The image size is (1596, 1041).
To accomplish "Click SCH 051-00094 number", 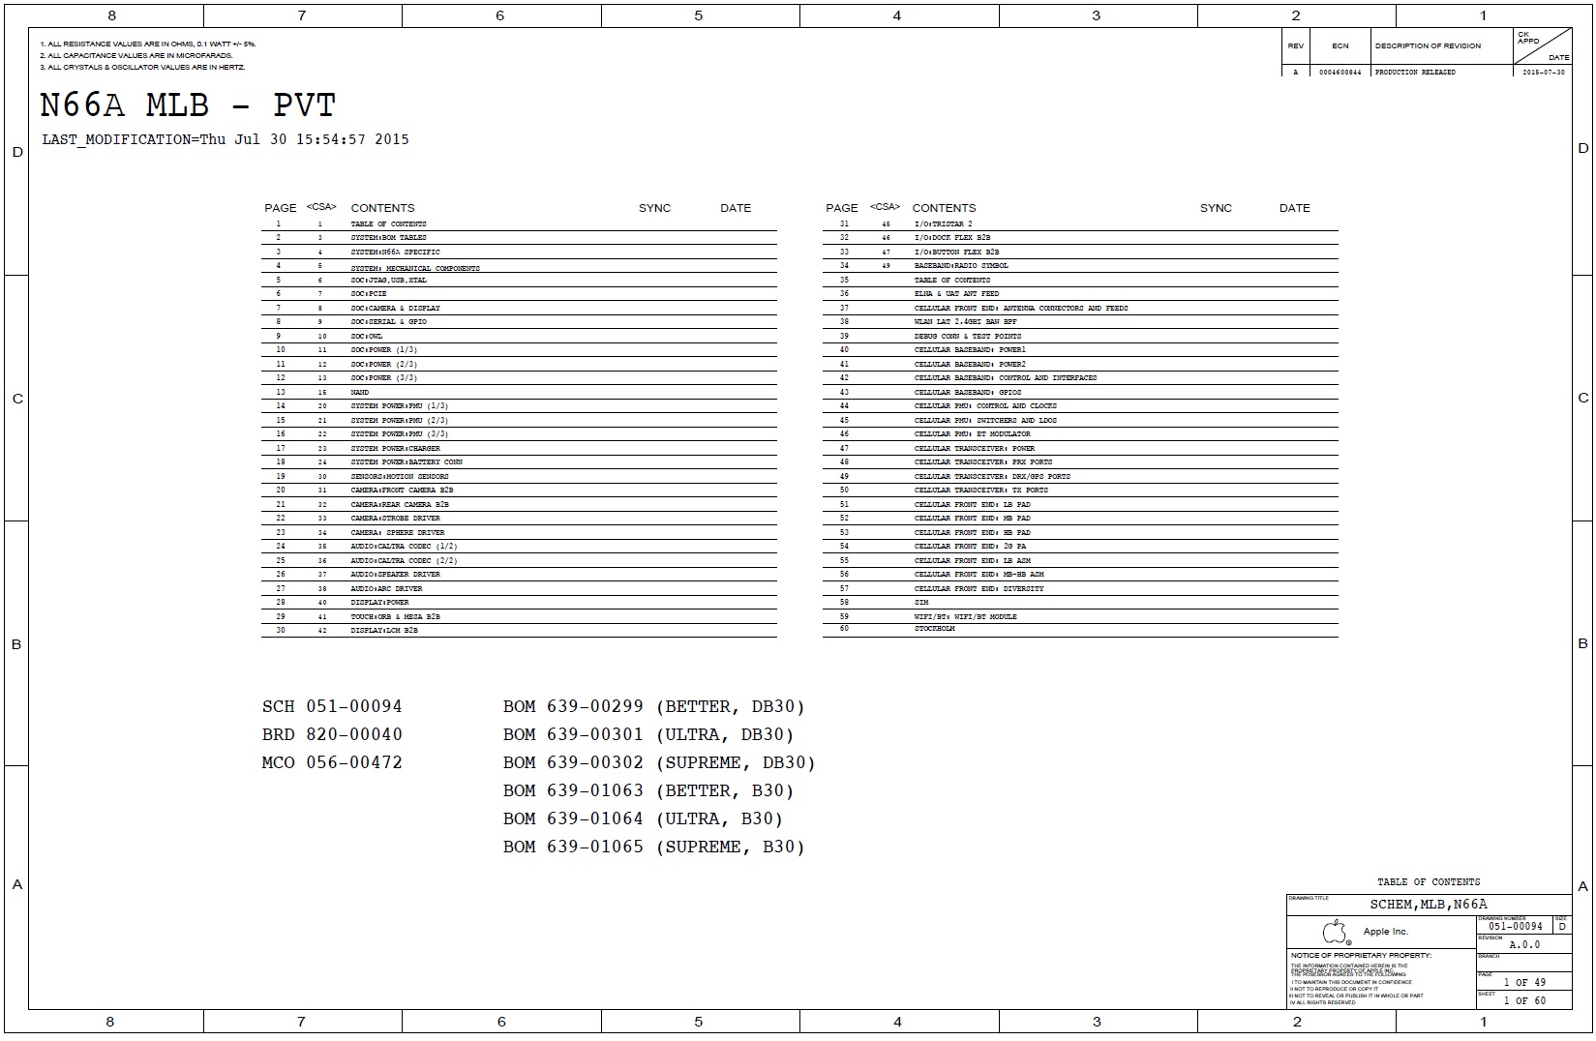I will [332, 706].
